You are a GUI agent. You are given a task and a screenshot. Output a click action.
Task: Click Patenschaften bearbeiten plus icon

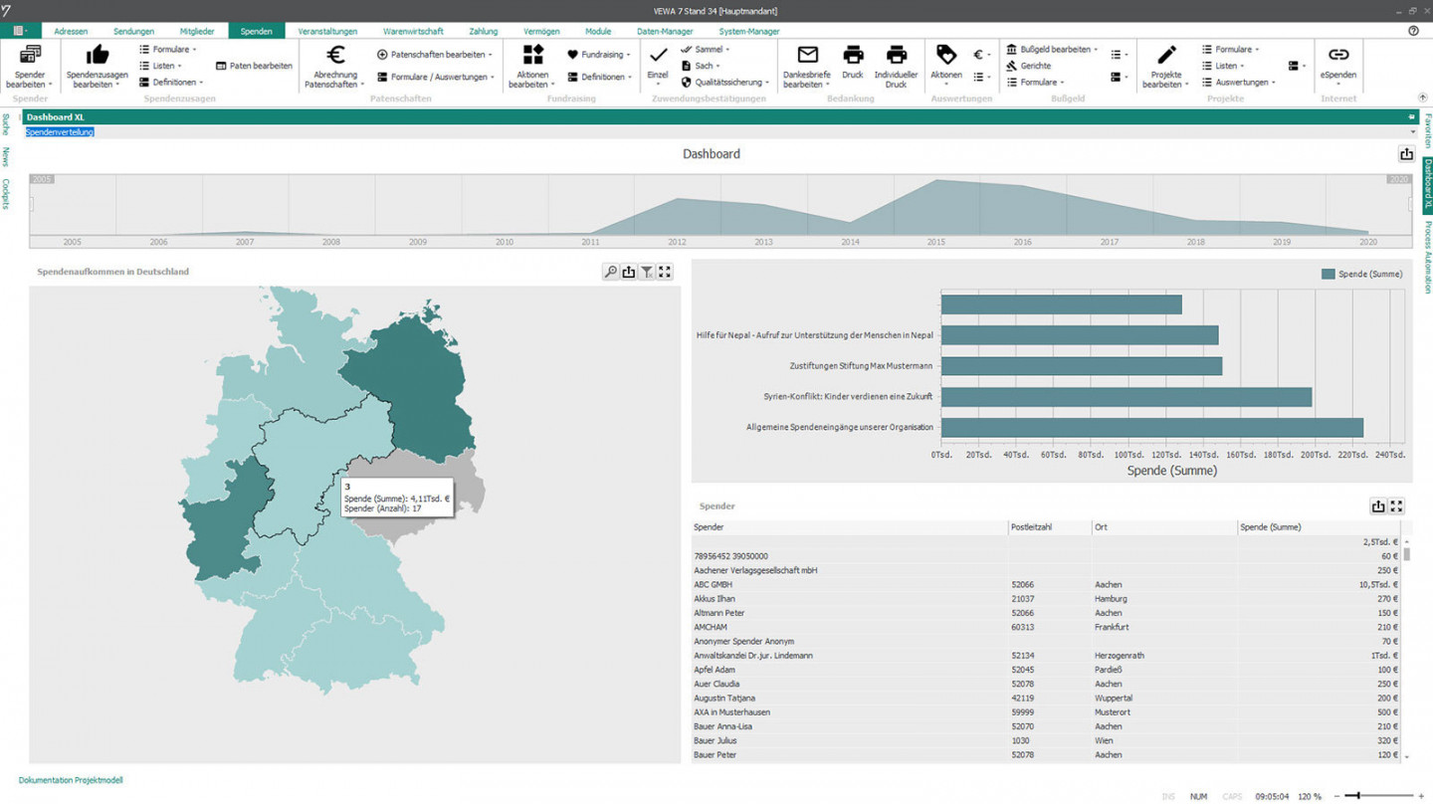click(x=382, y=55)
